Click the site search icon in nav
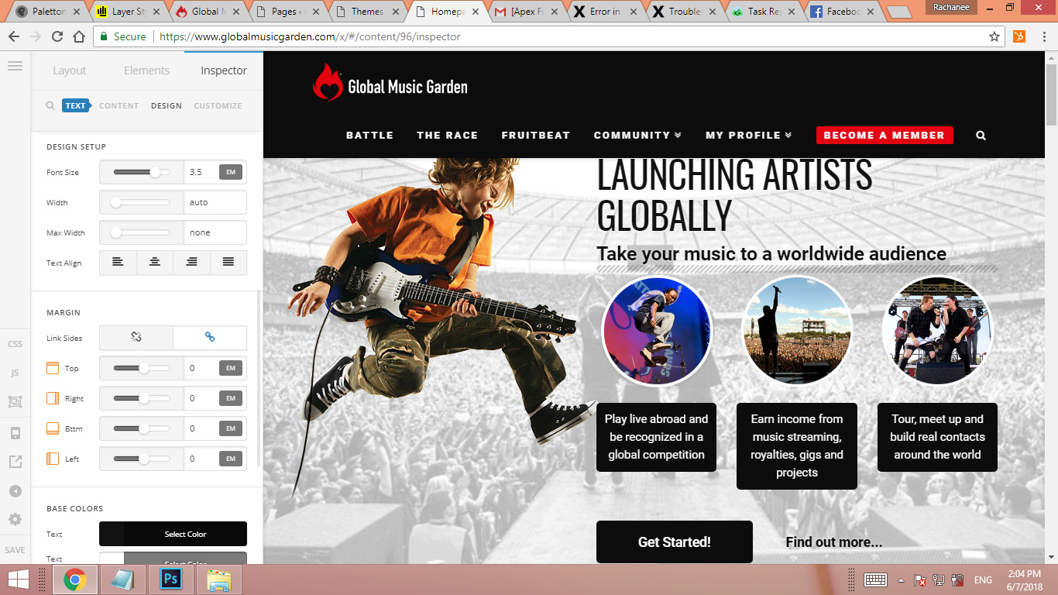Image resolution: width=1058 pixels, height=595 pixels. pos(981,136)
